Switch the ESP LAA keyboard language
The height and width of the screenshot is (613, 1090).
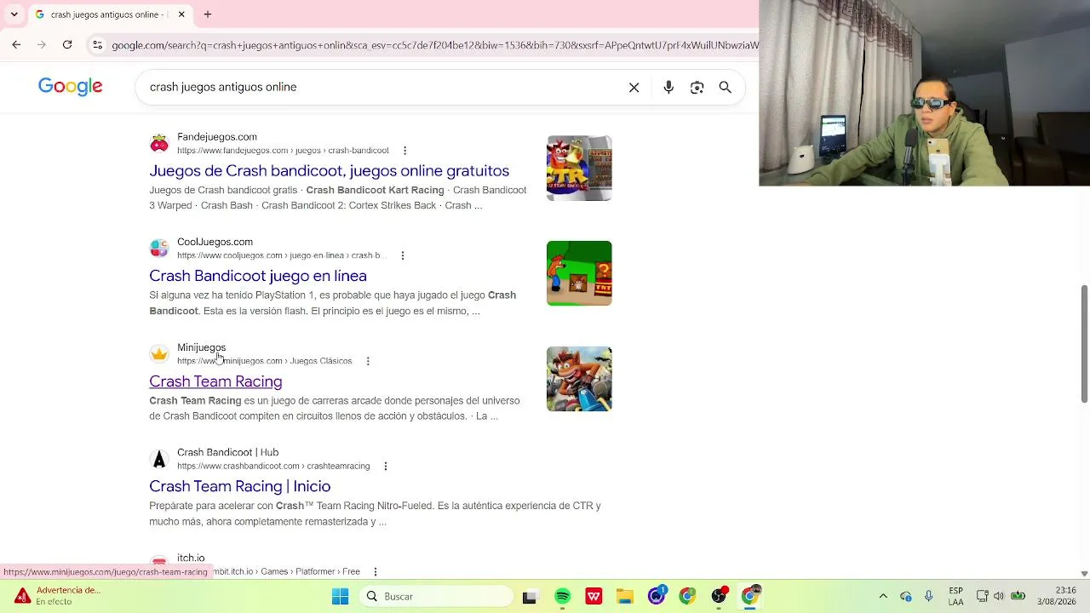955,596
